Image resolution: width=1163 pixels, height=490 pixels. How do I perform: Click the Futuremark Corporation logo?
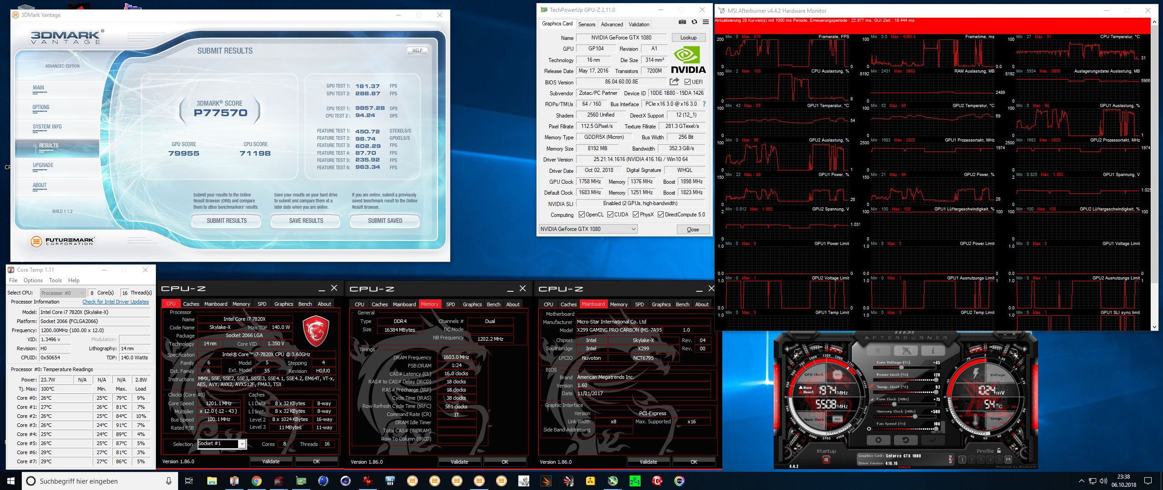pos(63,241)
